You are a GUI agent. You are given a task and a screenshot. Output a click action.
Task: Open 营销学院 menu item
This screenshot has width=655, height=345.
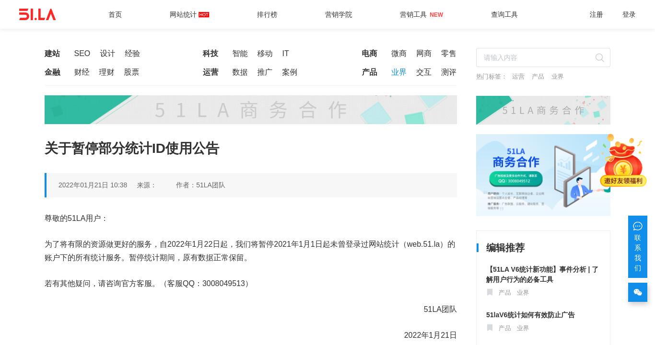(x=339, y=14)
